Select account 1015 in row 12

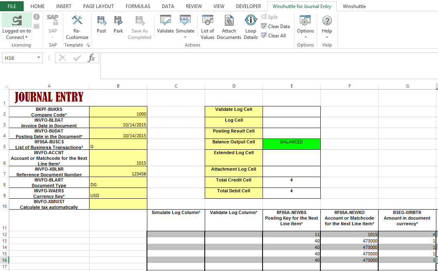[x=349, y=234]
